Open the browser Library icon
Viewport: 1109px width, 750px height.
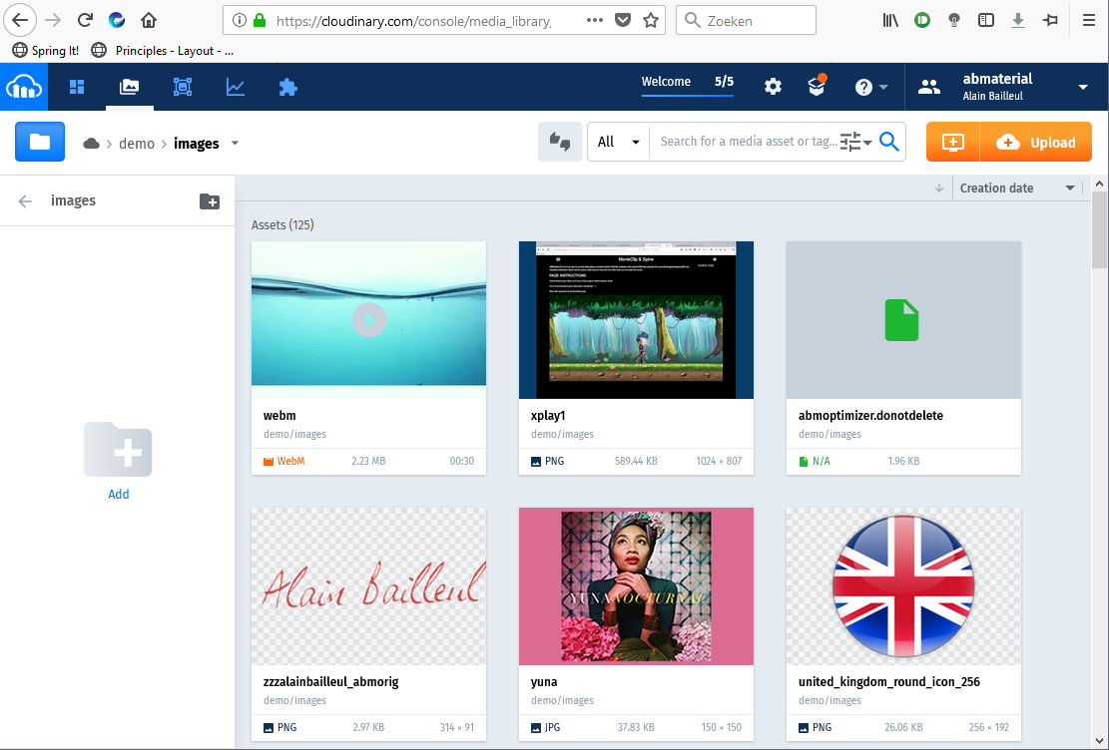click(890, 21)
